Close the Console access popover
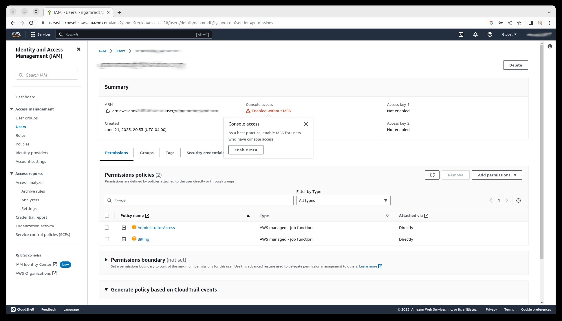Viewport: 562px width, 321px height. coord(306,124)
